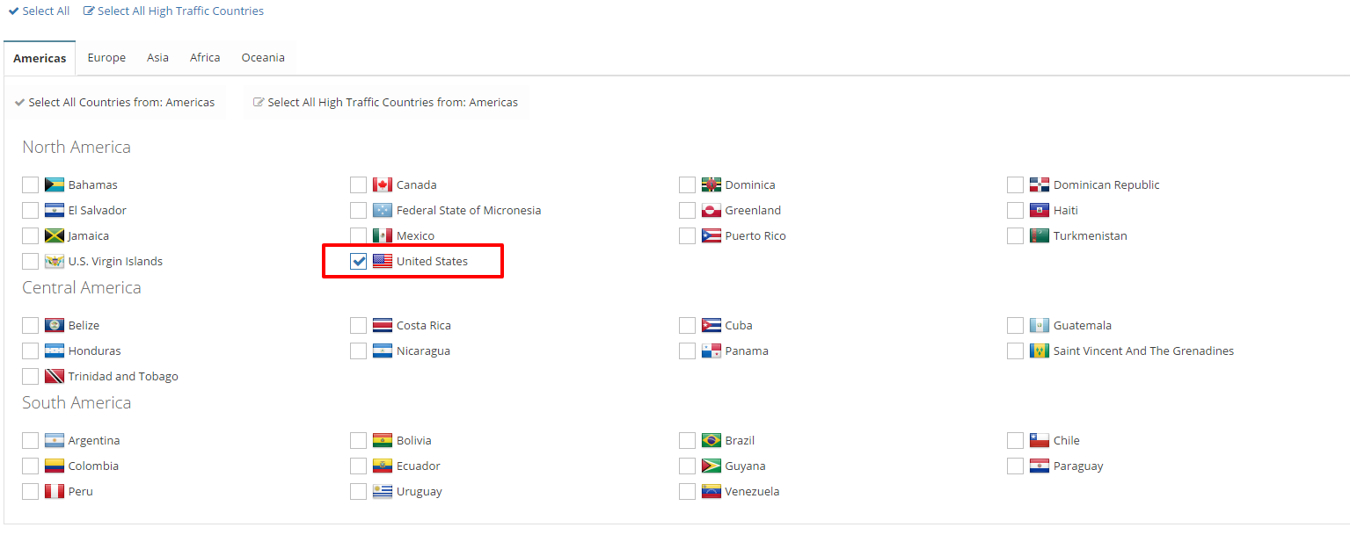Screen dimensions: 1350x542
Task: Enable the Federal State of Micronesia checkbox
Action: tap(359, 210)
